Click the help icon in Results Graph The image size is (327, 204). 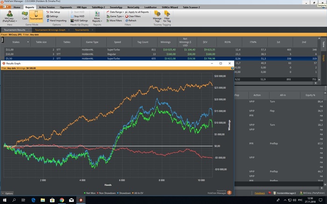tap(232, 68)
